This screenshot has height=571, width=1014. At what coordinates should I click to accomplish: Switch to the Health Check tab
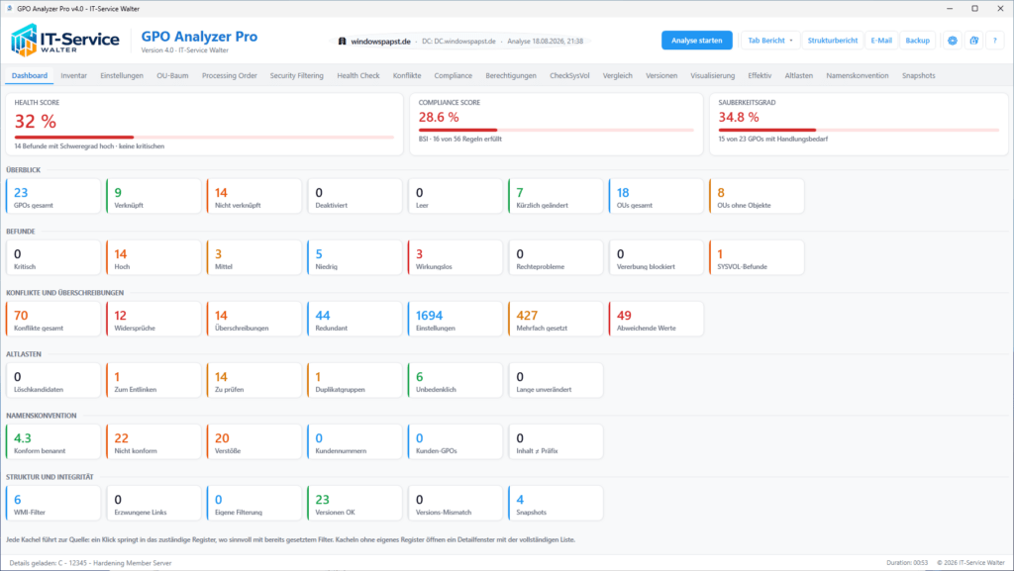click(x=358, y=75)
